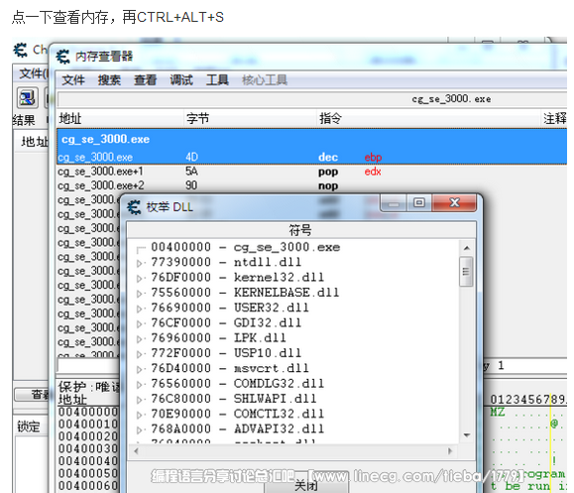The height and width of the screenshot is (493, 574).
Task: Select 77390000 - ntdll.dll row text
Action: (x=226, y=262)
